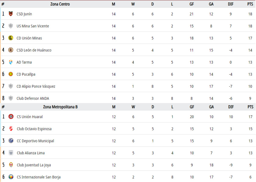Open the Club Juventud La Joya link
Viewport: 256px width, 182px height.
click(x=34, y=165)
